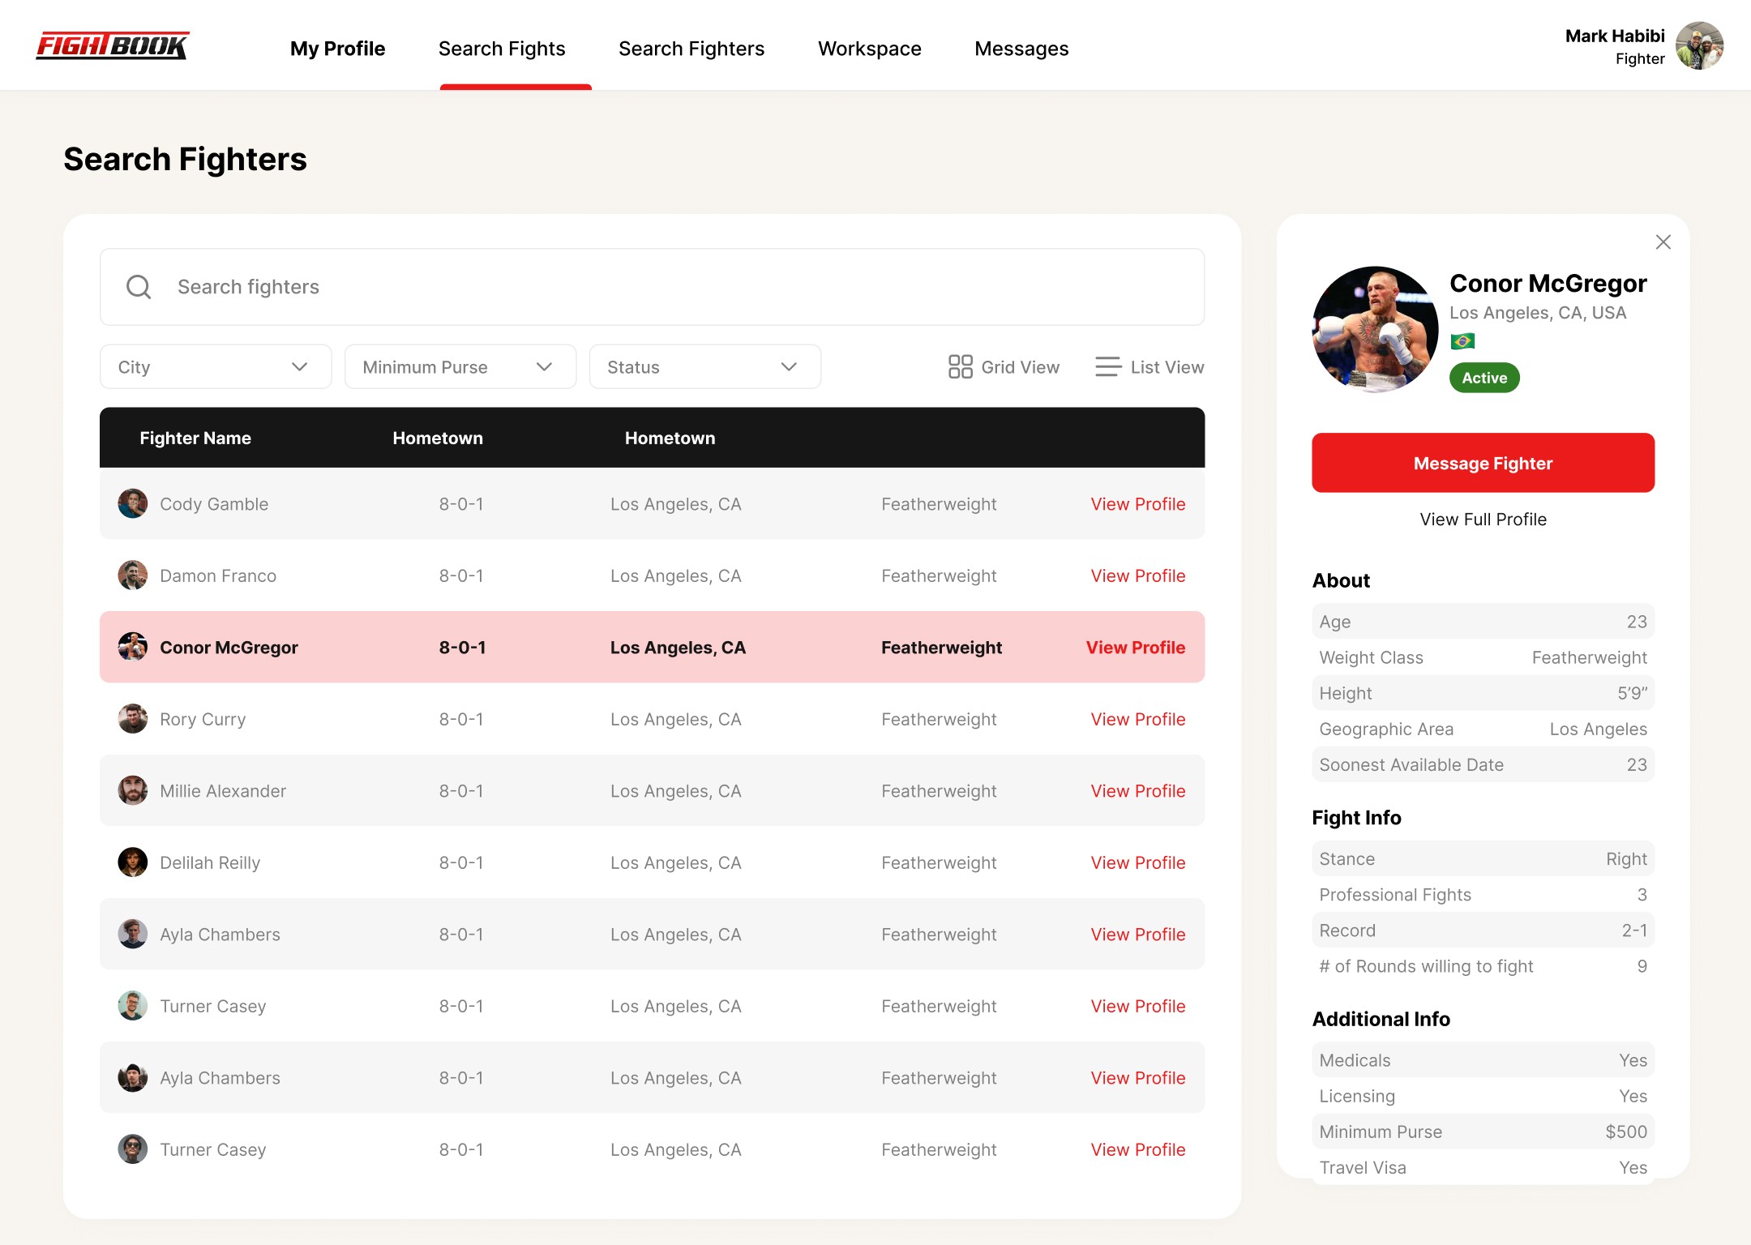Image resolution: width=1751 pixels, height=1245 pixels.
Task: Select the Delilah Reilly name cell
Action: [x=210, y=862]
